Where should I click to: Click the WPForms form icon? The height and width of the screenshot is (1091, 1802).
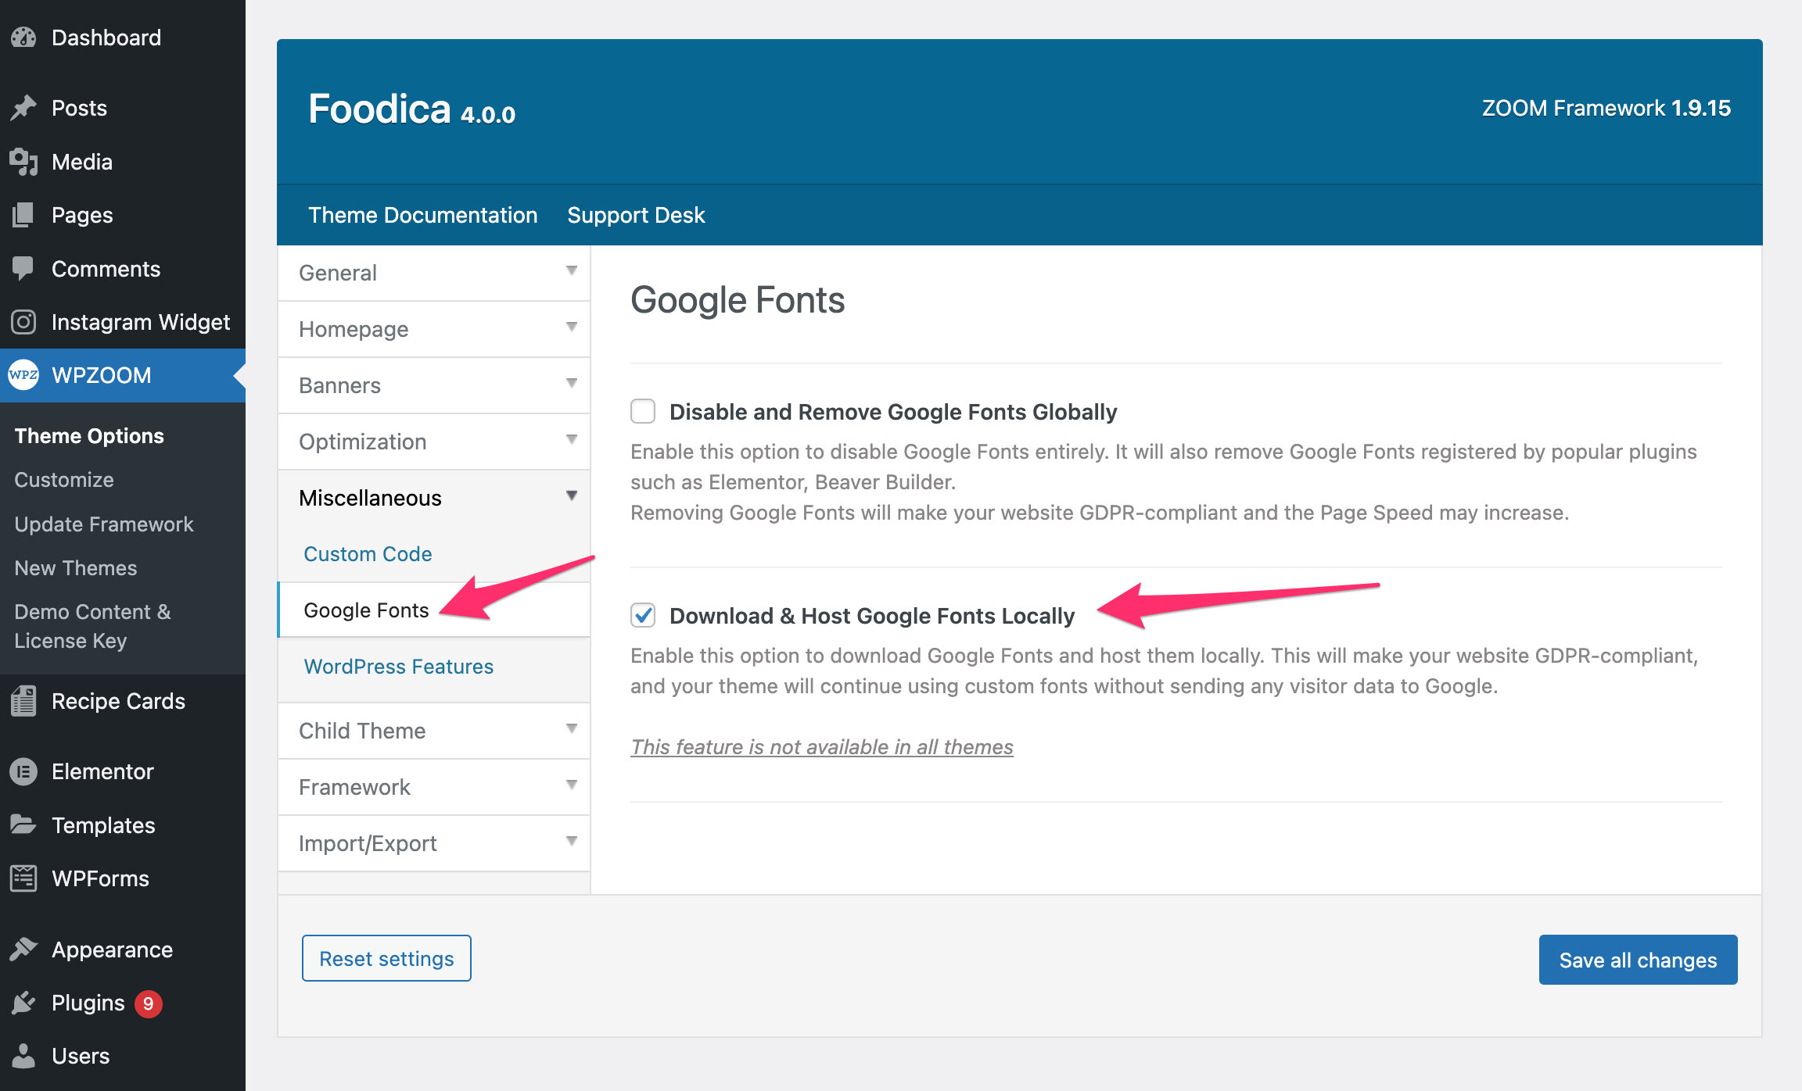point(23,878)
